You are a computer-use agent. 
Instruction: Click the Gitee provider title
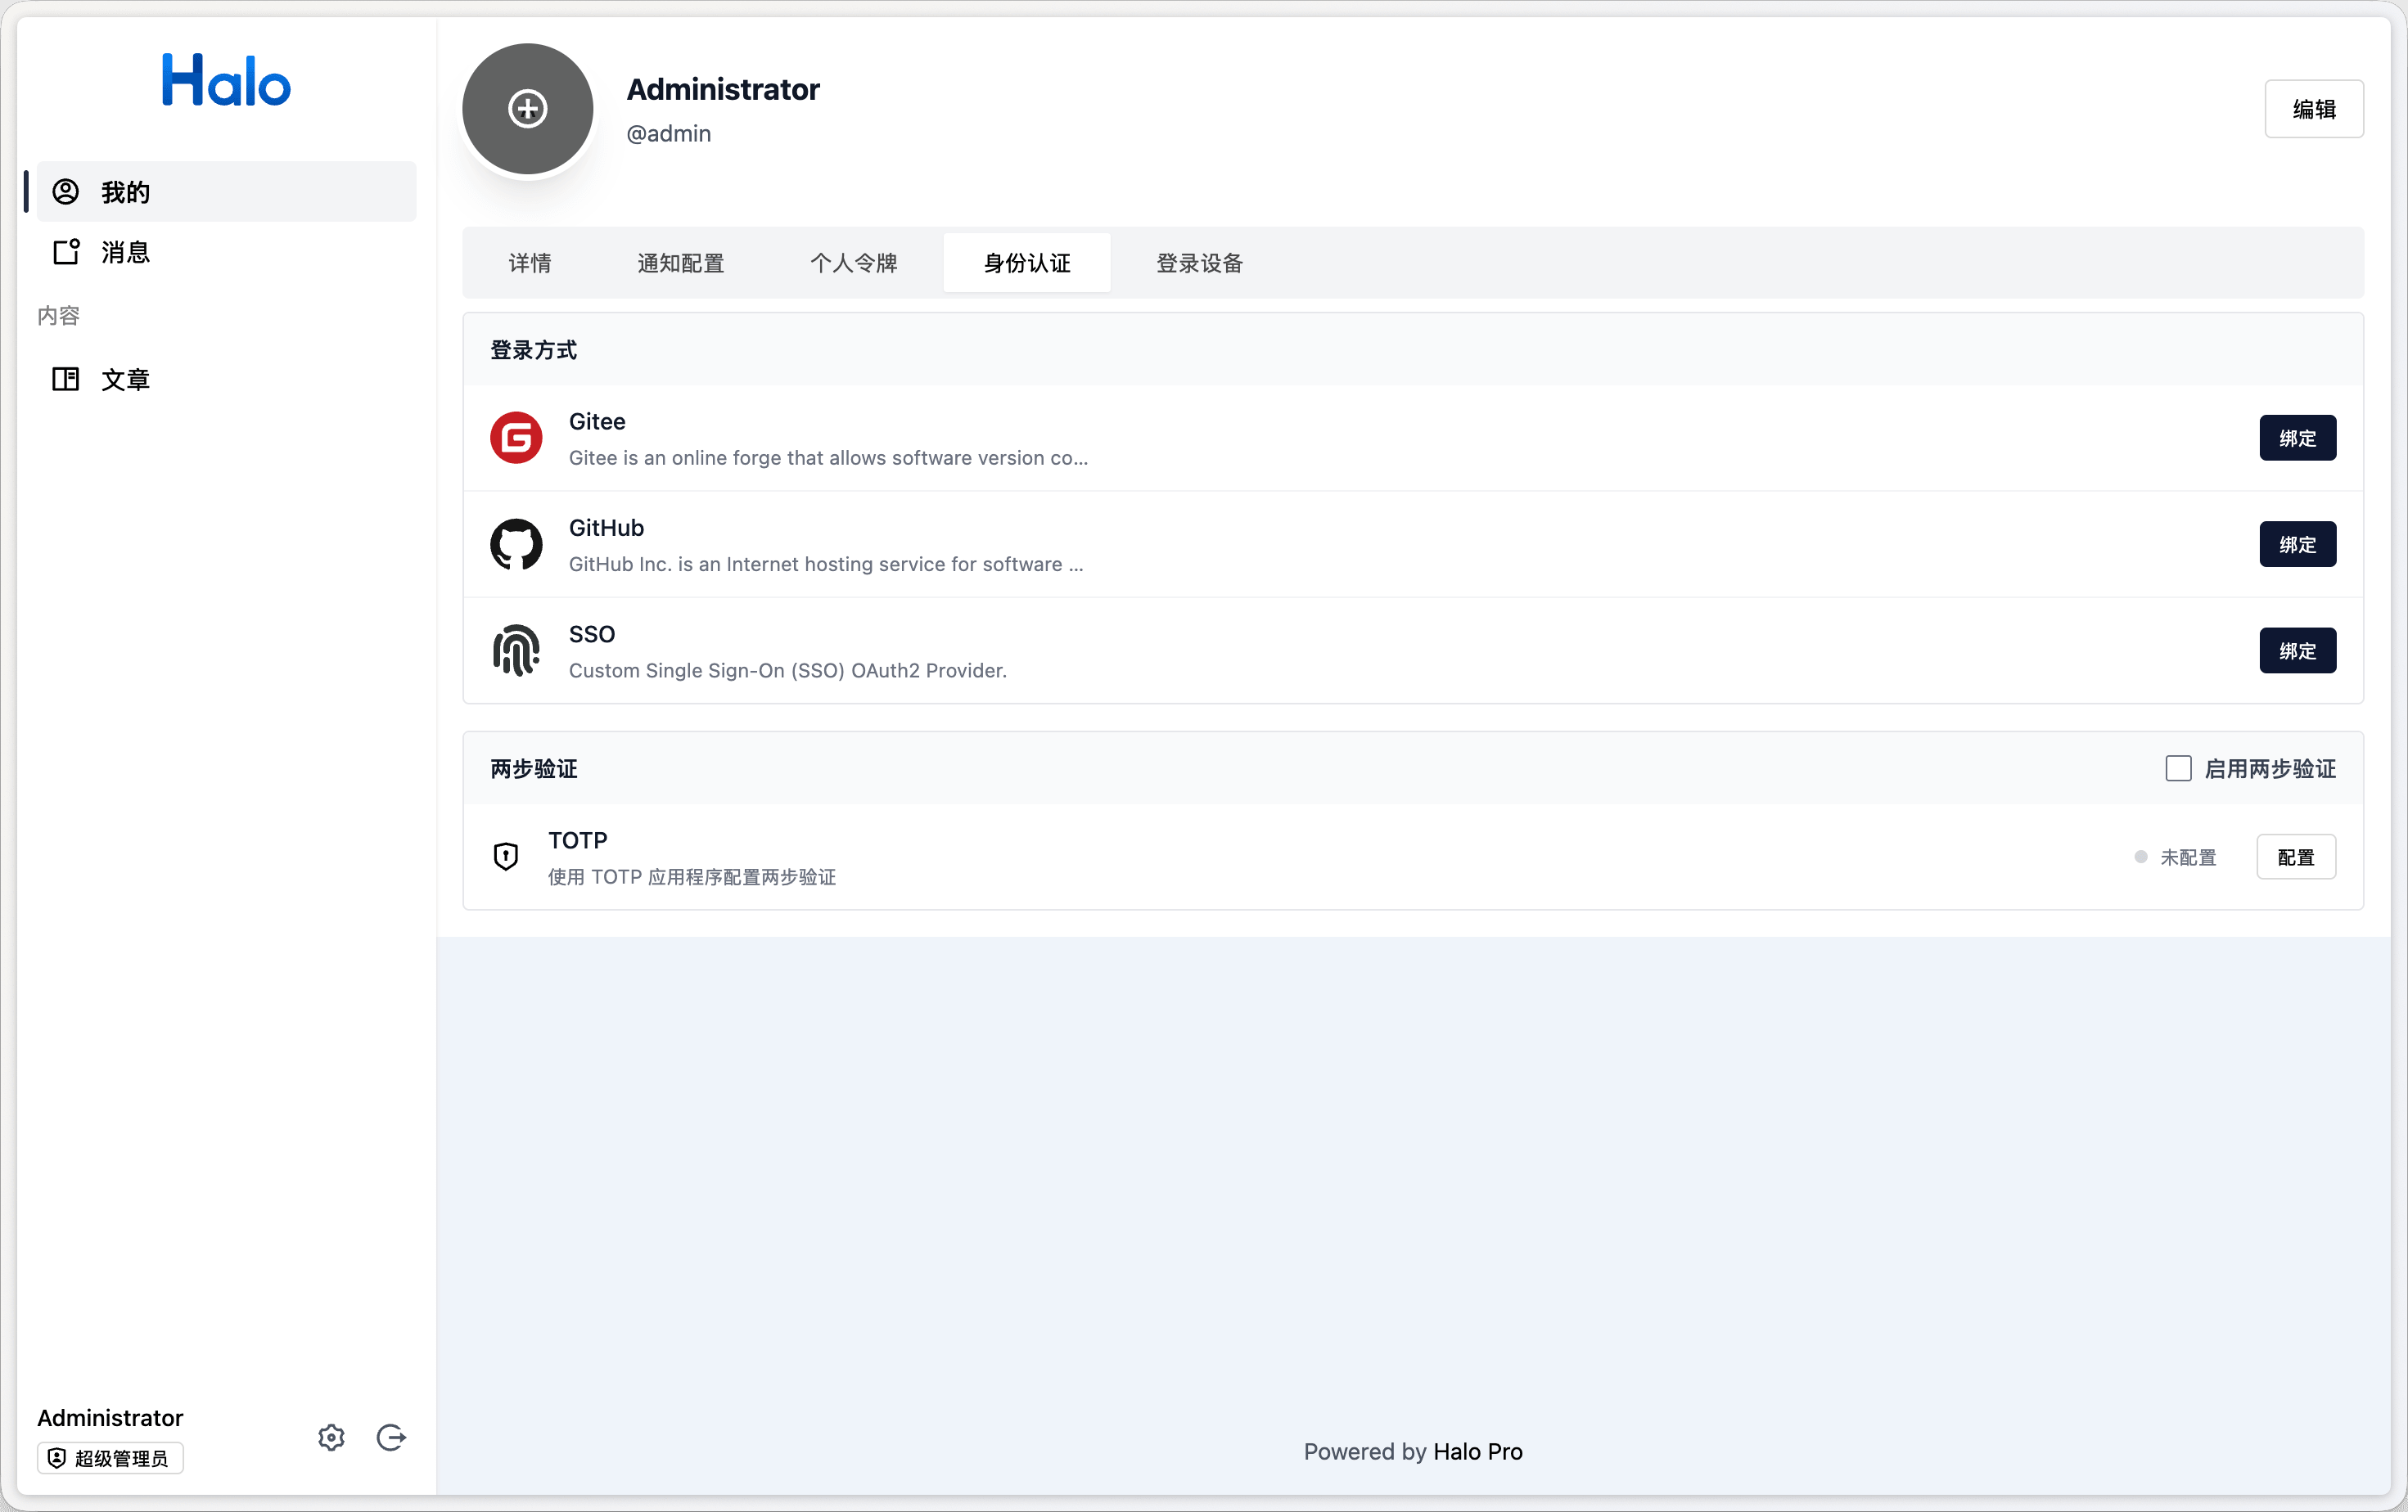(x=597, y=421)
